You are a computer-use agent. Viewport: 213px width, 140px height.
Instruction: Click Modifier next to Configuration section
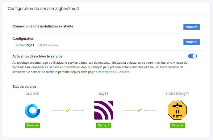pos(191,42)
